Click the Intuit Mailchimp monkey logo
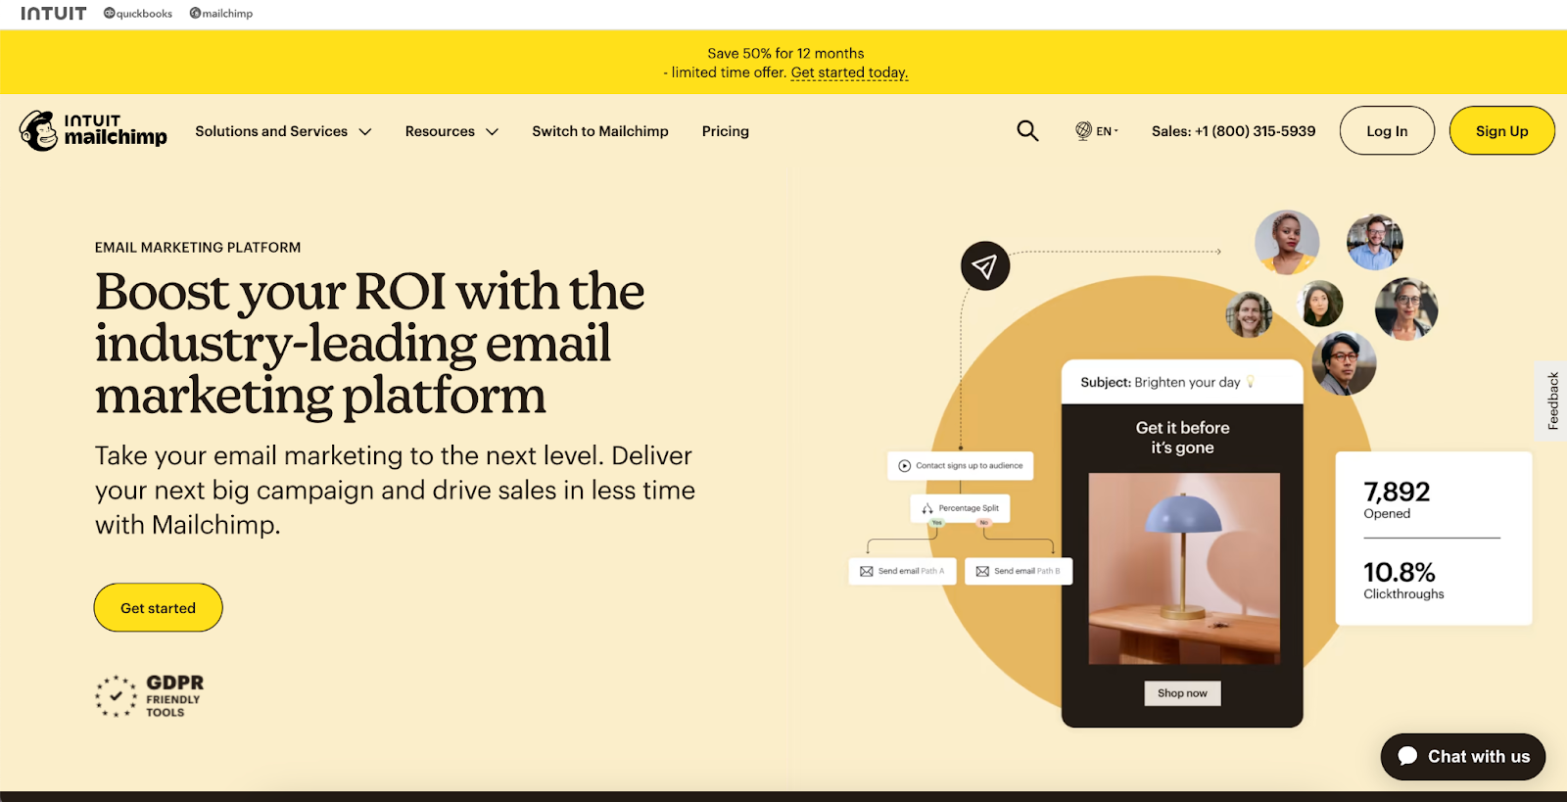 (x=93, y=130)
